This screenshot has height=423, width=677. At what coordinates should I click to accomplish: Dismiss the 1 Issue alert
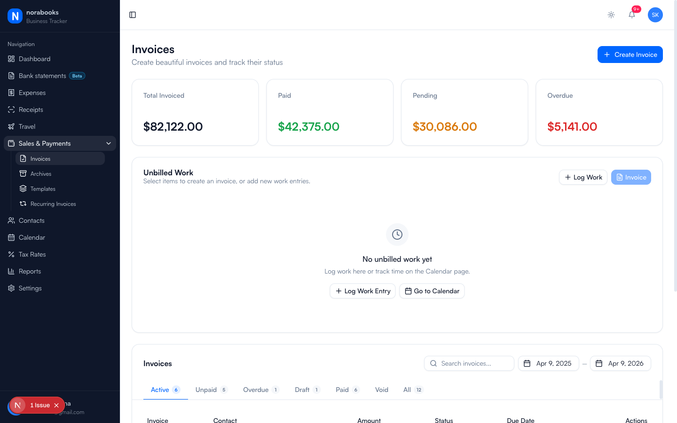[56, 405]
